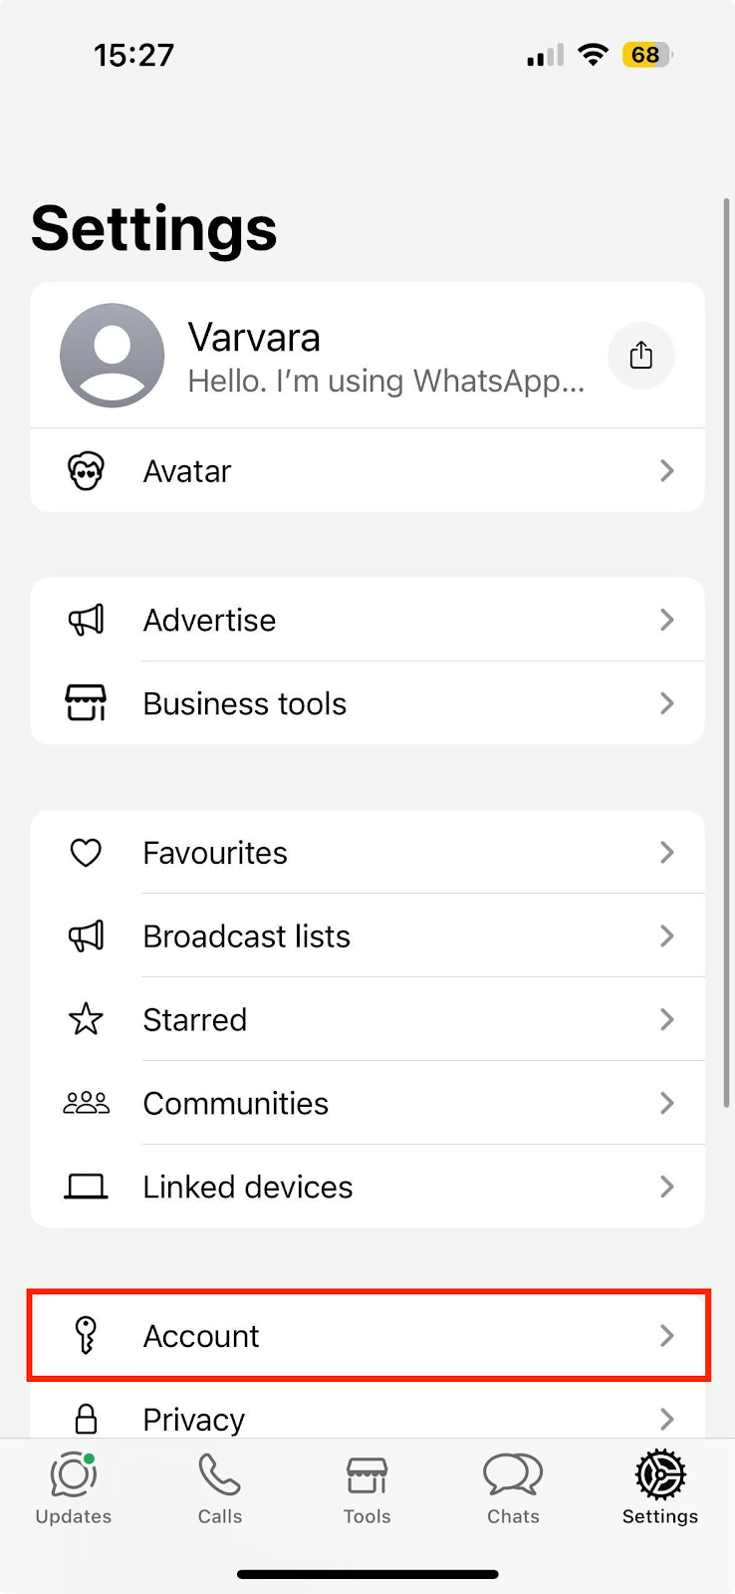
Task: Go to the Tools tab
Action: 367,1489
